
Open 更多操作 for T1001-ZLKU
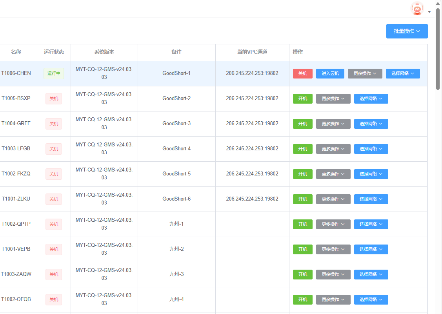333,199
